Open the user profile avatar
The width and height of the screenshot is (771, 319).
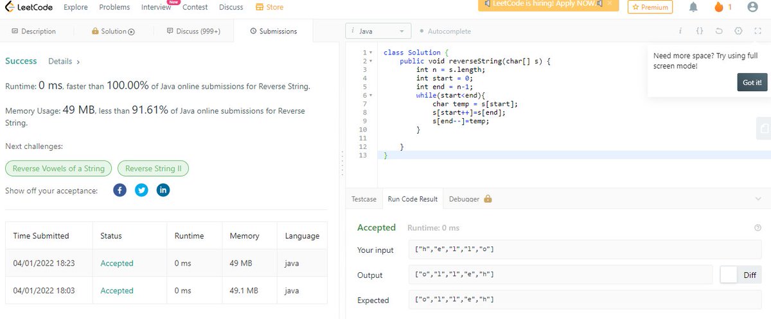click(x=753, y=7)
